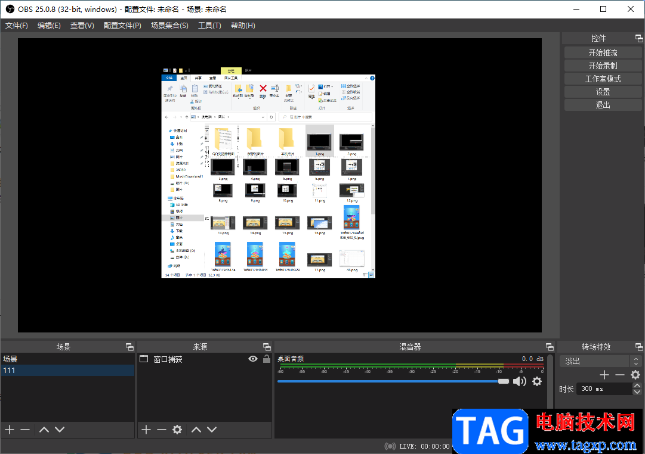Remove the selected scene with the minus icon
The width and height of the screenshot is (645, 454).
25,430
